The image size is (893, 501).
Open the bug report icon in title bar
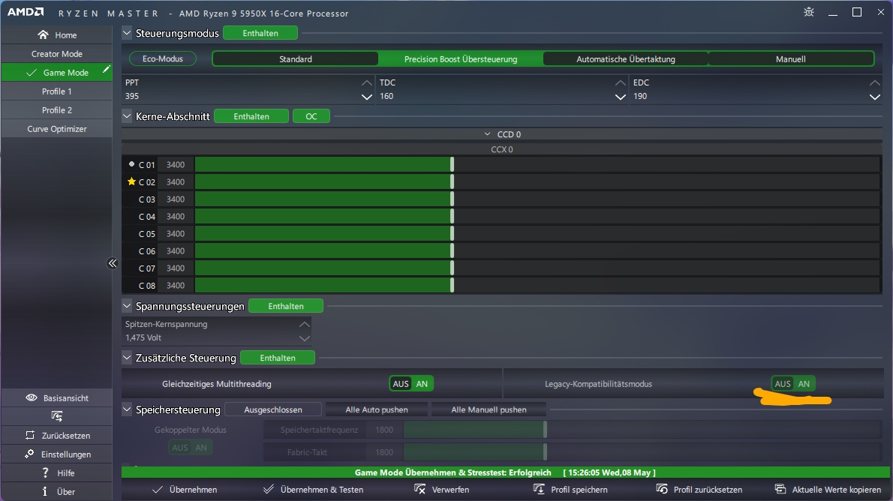tap(809, 12)
